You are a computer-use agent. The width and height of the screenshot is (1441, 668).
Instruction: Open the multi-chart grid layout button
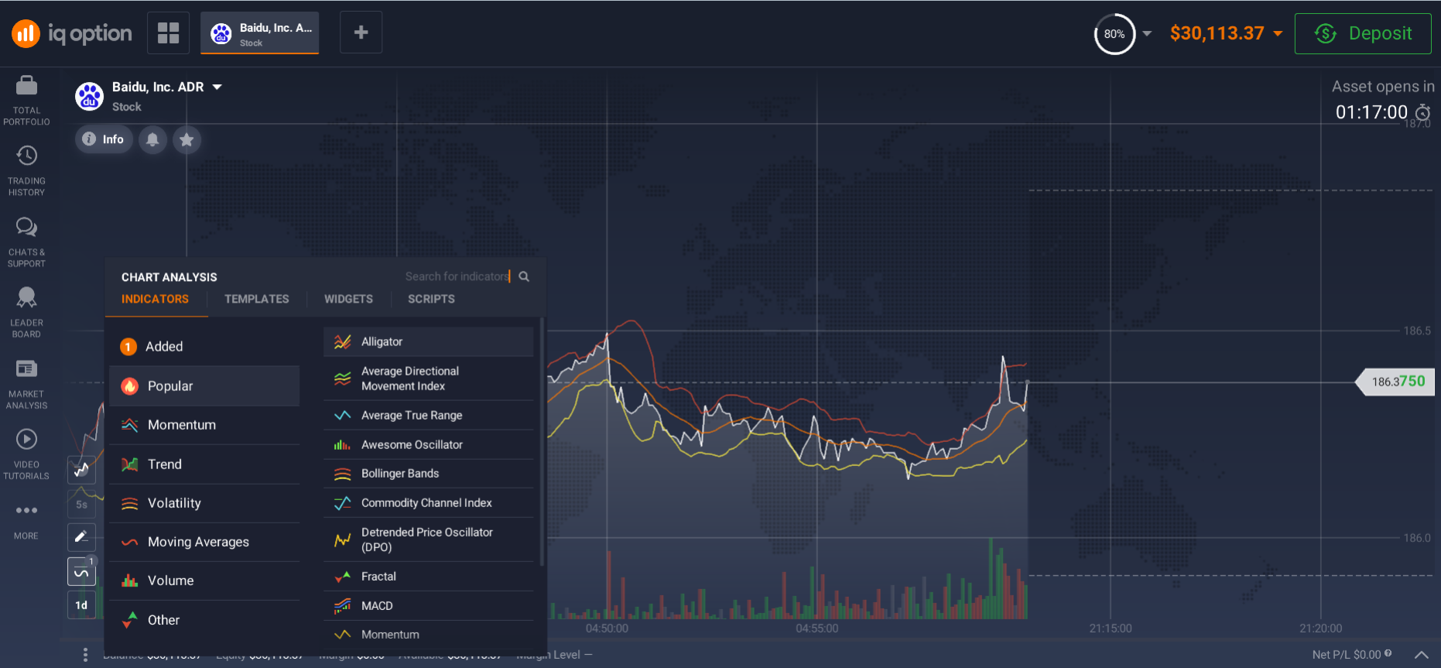pos(168,33)
